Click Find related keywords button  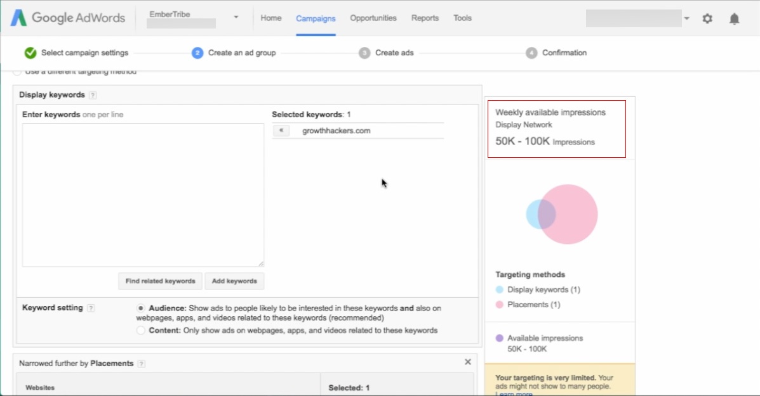pyautogui.click(x=161, y=281)
